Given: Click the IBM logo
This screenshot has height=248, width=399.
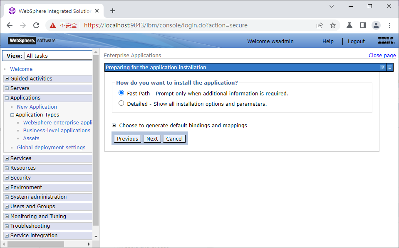Looking at the screenshot, I should pyautogui.click(x=387, y=41).
